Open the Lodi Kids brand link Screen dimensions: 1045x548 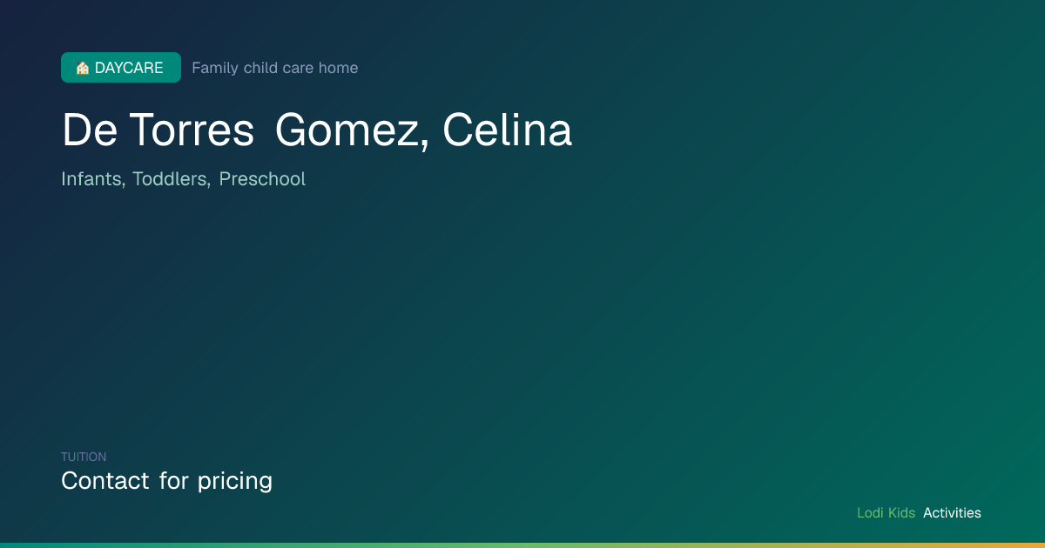886,513
